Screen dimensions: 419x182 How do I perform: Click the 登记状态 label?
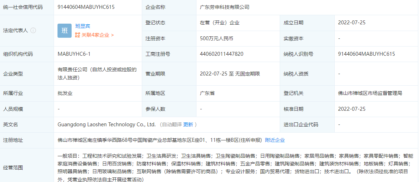point(155,23)
